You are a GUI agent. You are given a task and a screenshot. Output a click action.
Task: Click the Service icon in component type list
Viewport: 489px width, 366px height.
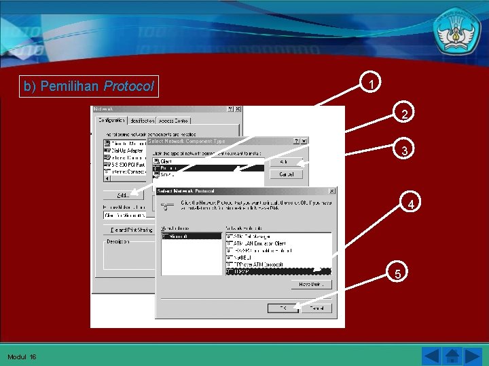[156, 175]
